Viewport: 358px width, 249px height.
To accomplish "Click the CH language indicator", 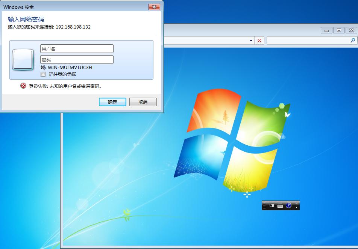I will [x=272, y=205].
